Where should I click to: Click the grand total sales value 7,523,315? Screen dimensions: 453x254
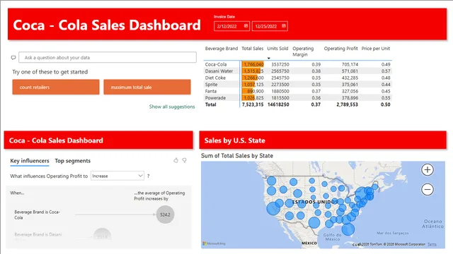[x=253, y=104]
